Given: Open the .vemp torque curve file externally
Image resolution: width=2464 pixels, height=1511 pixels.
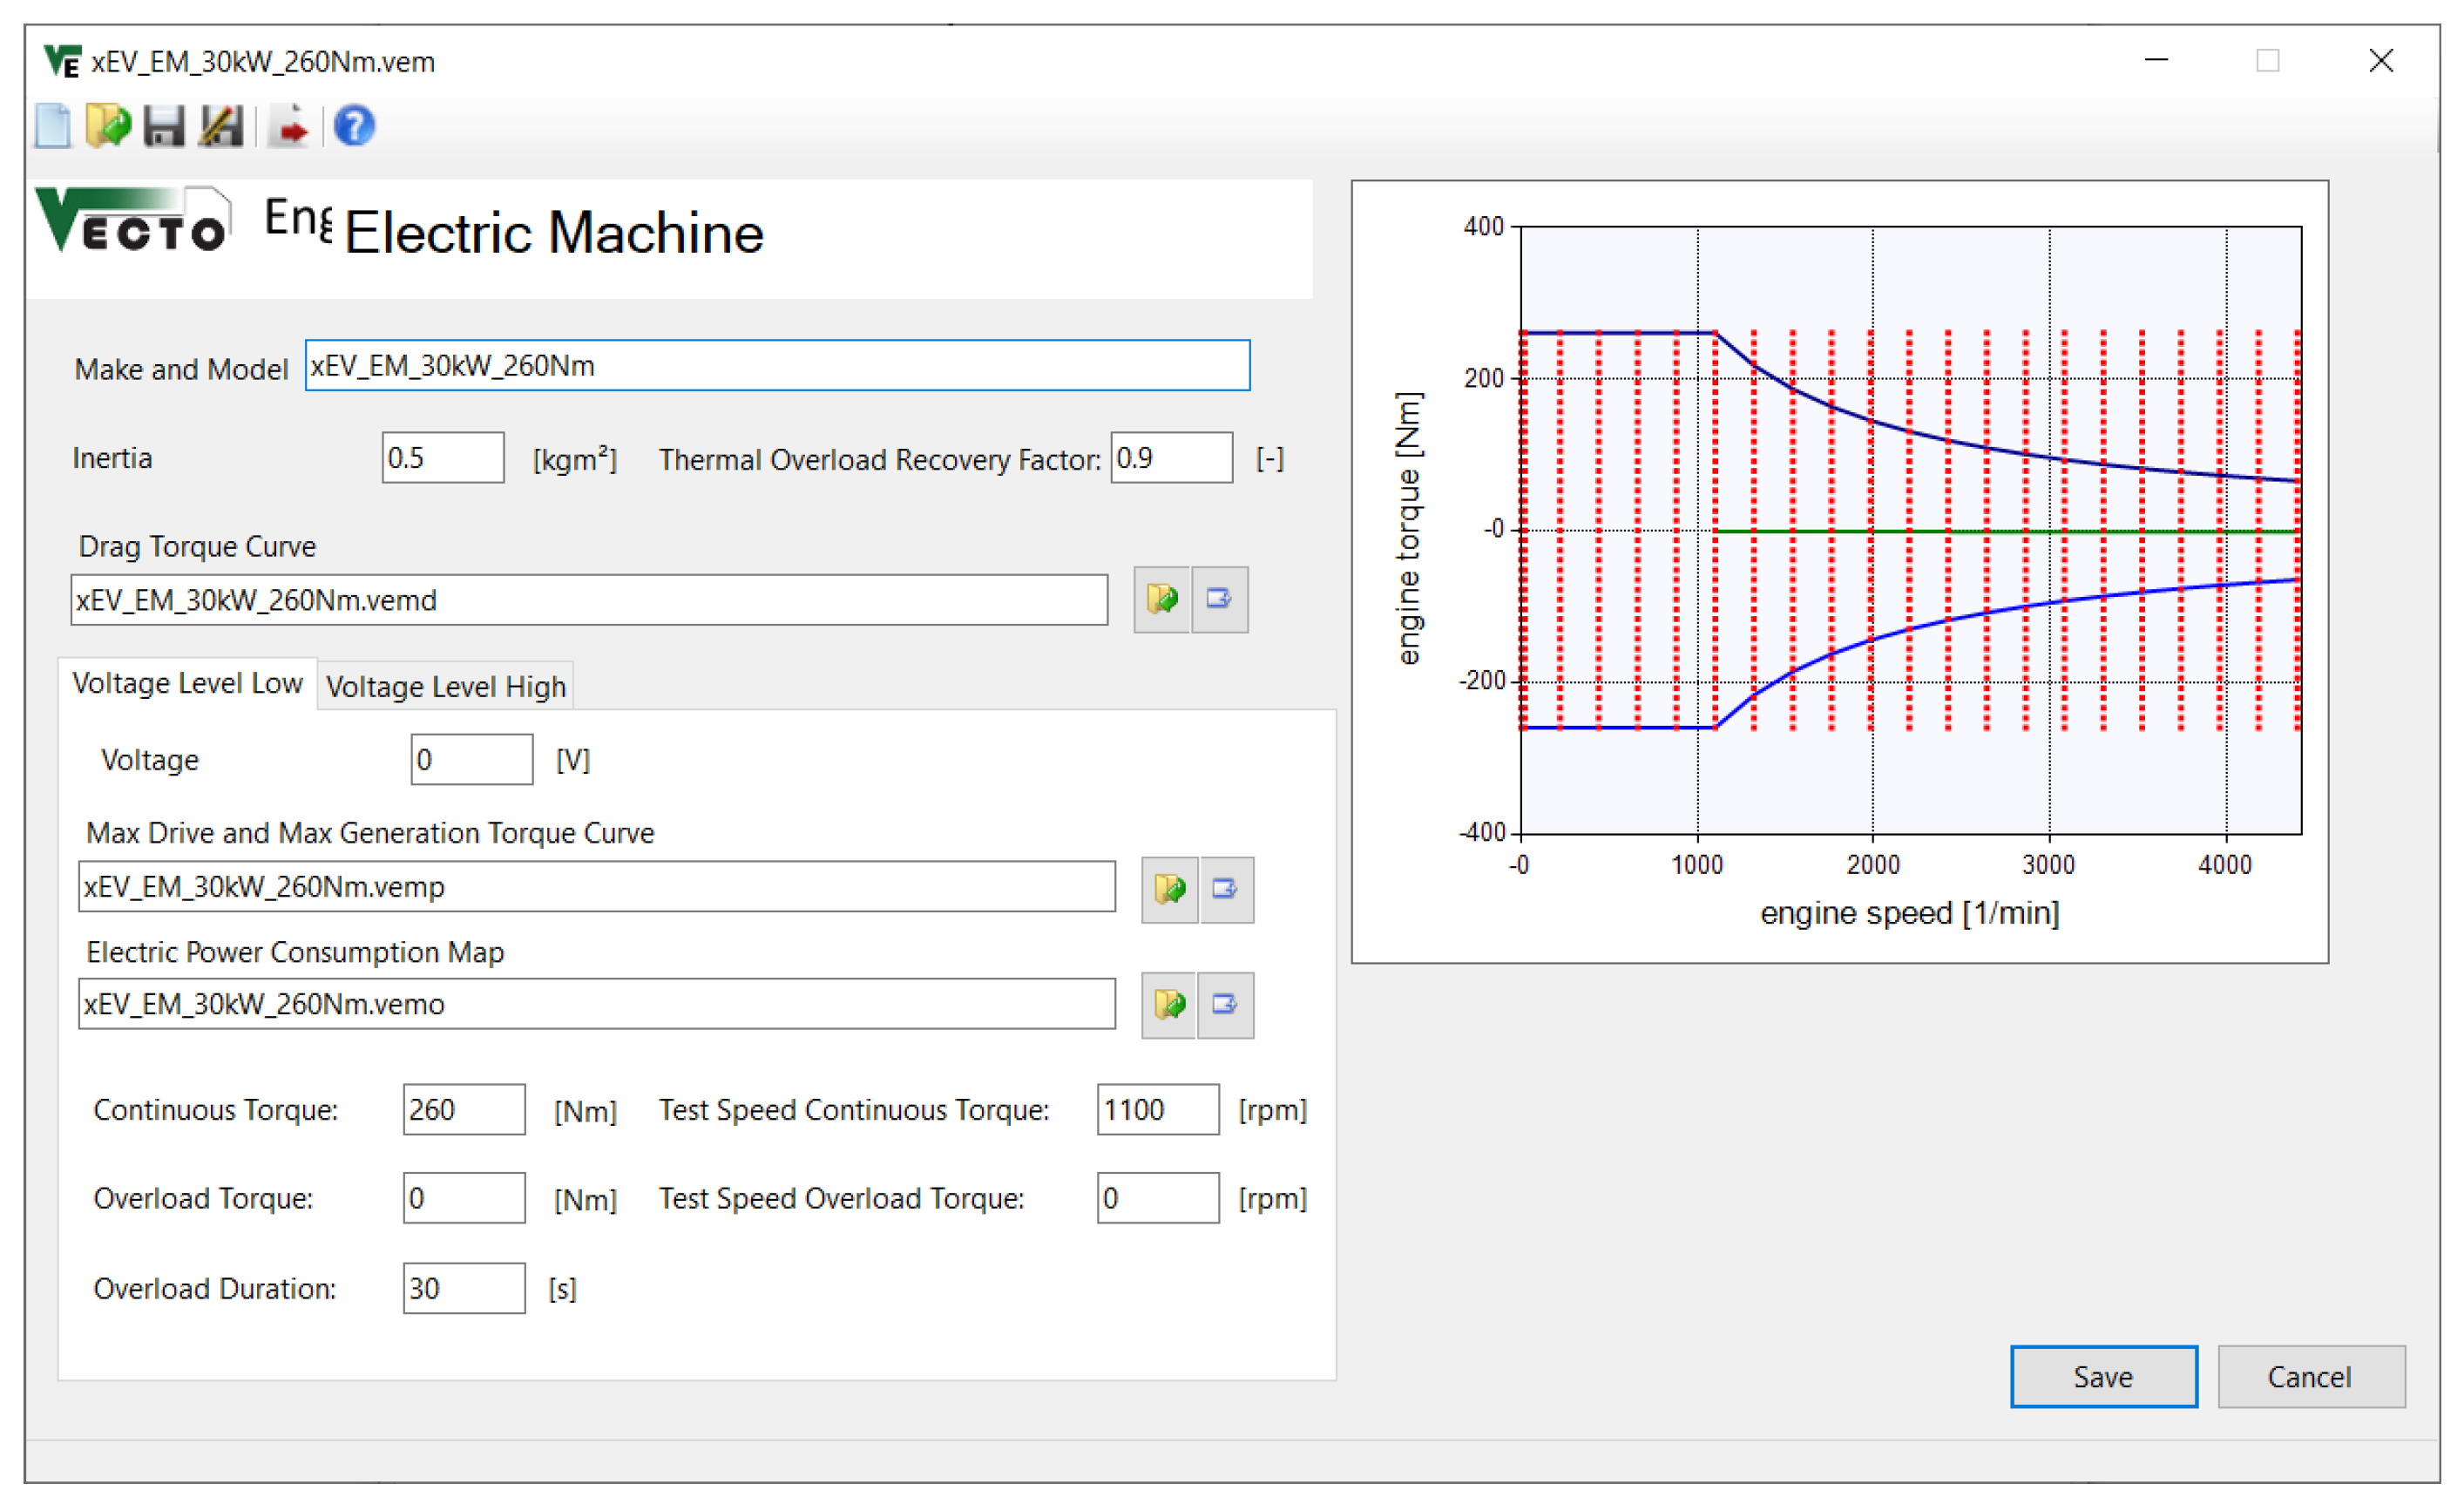Looking at the screenshot, I should pyautogui.click(x=1226, y=889).
